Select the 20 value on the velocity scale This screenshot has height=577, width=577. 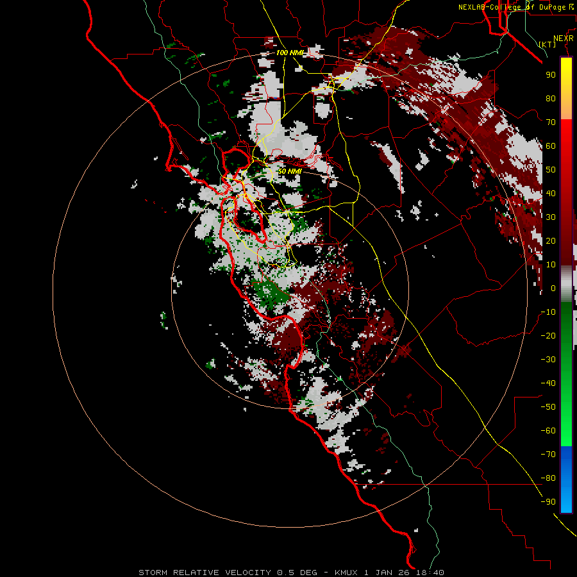(x=551, y=240)
